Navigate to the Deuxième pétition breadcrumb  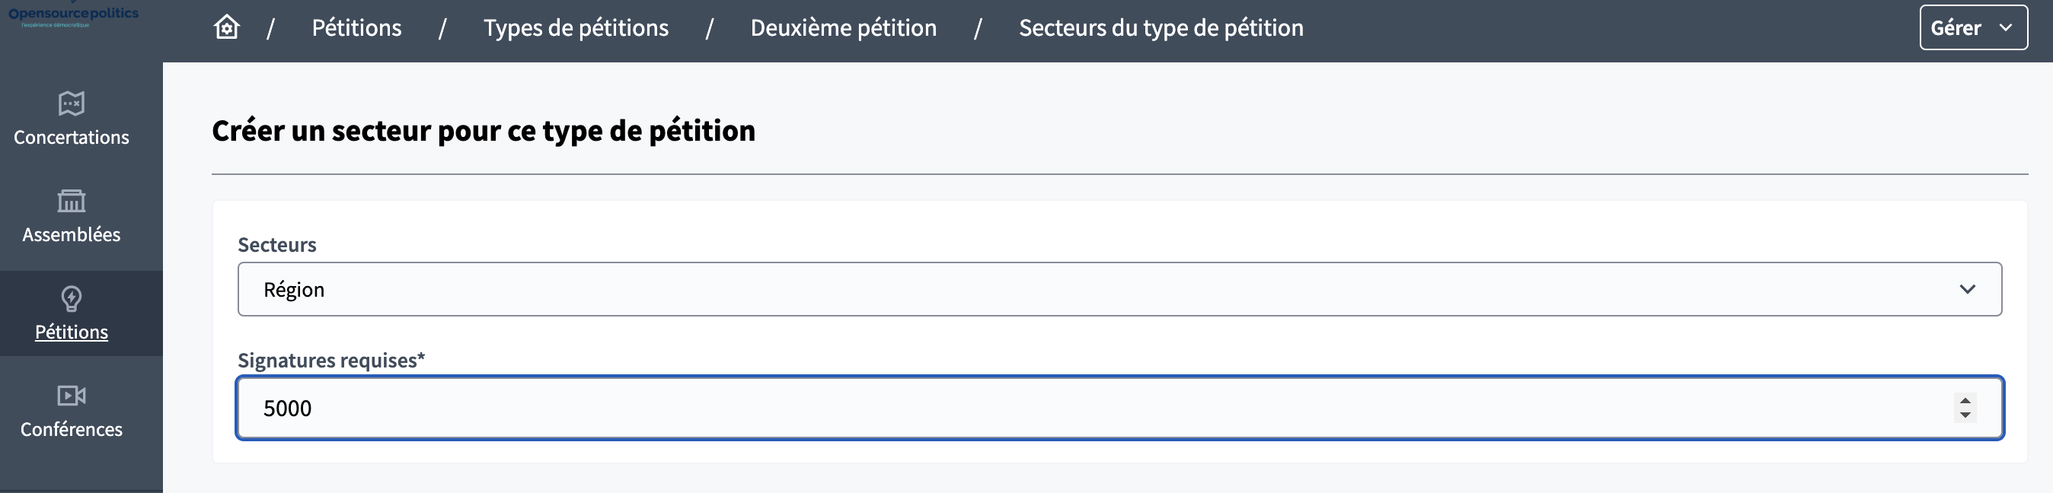point(843,28)
